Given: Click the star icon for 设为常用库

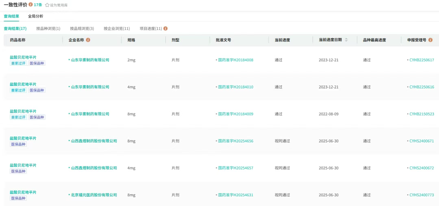Looking at the screenshot, I should point(47,5).
